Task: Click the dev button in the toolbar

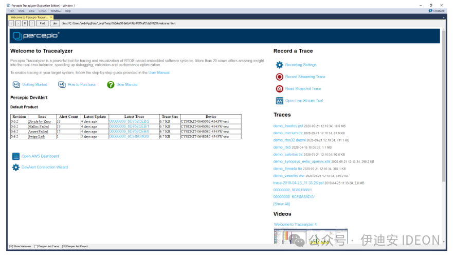Action: (55, 23)
